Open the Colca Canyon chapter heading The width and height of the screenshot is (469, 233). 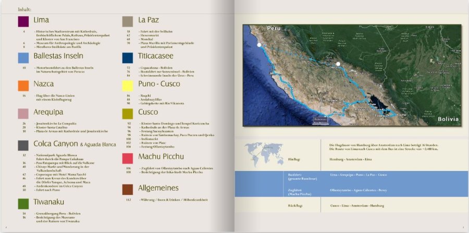(x=75, y=144)
